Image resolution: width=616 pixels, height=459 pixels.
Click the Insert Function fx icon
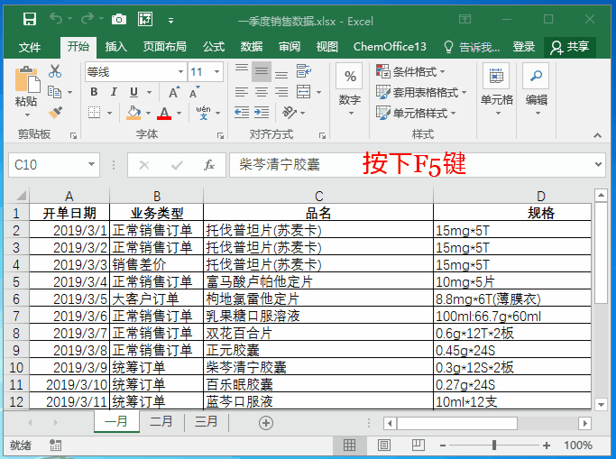[209, 165]
